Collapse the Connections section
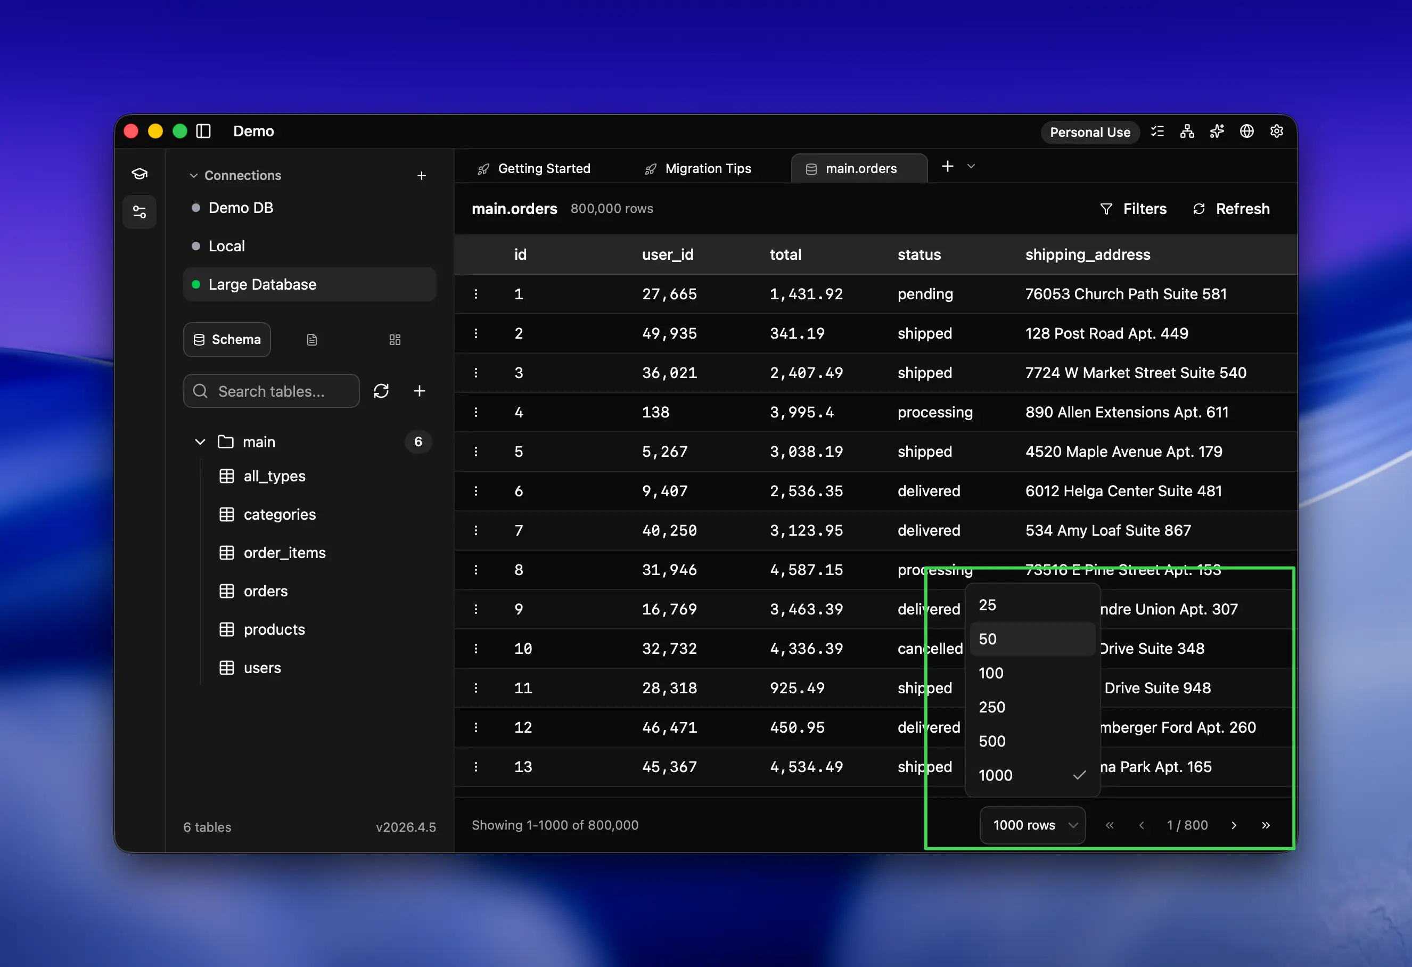The image size is (1412, 967). pyautogui.click(x=194, y=175)
